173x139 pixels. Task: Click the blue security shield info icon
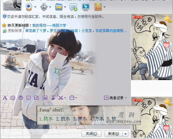coord(4,16)
